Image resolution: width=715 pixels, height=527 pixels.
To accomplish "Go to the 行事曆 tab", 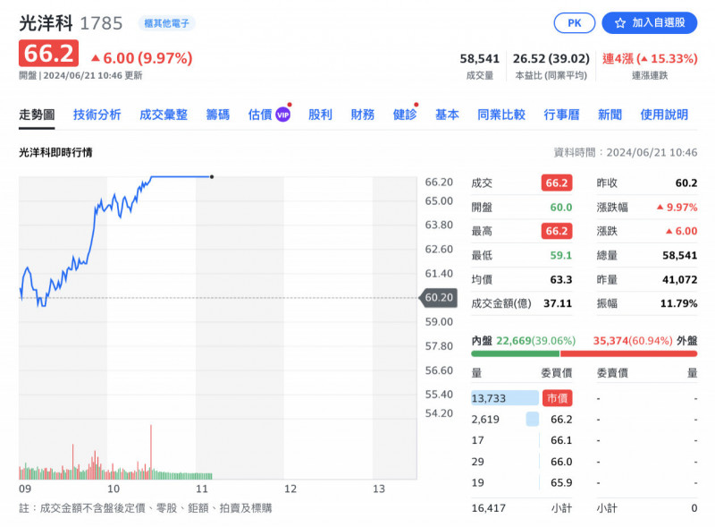I will [x=561, y=115].
